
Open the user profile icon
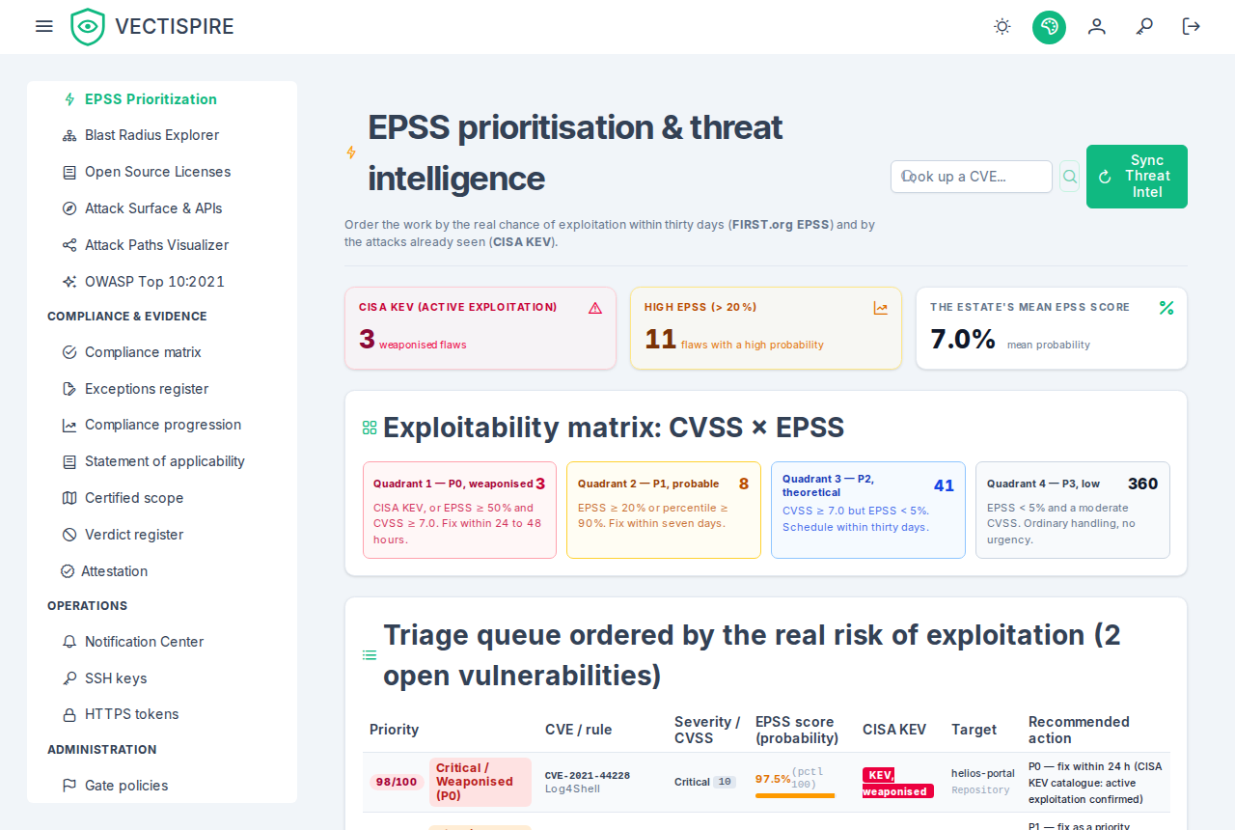pos(1097,27)
